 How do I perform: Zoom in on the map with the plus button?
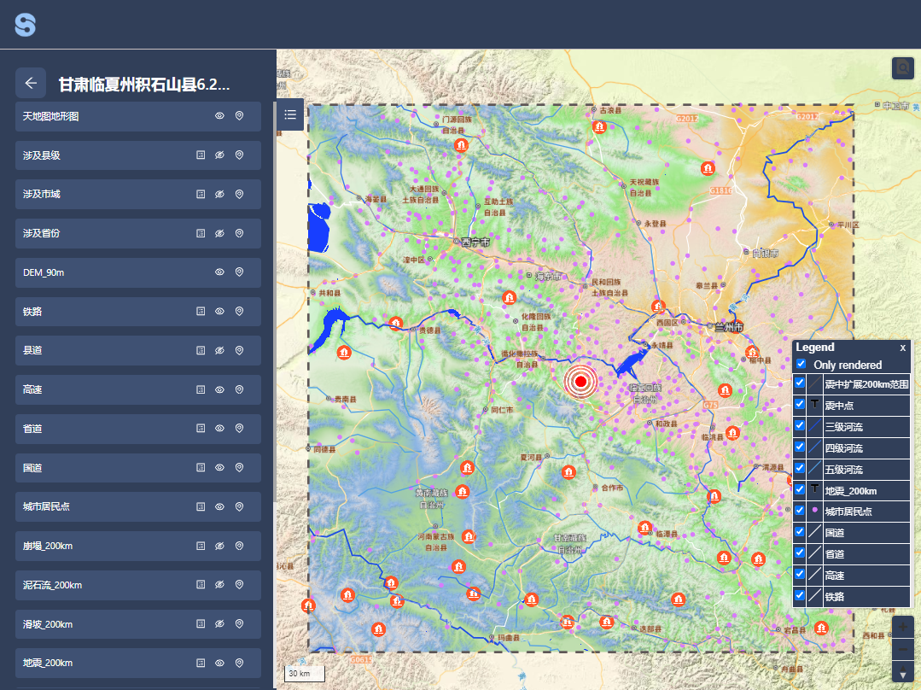pos(902,627)
